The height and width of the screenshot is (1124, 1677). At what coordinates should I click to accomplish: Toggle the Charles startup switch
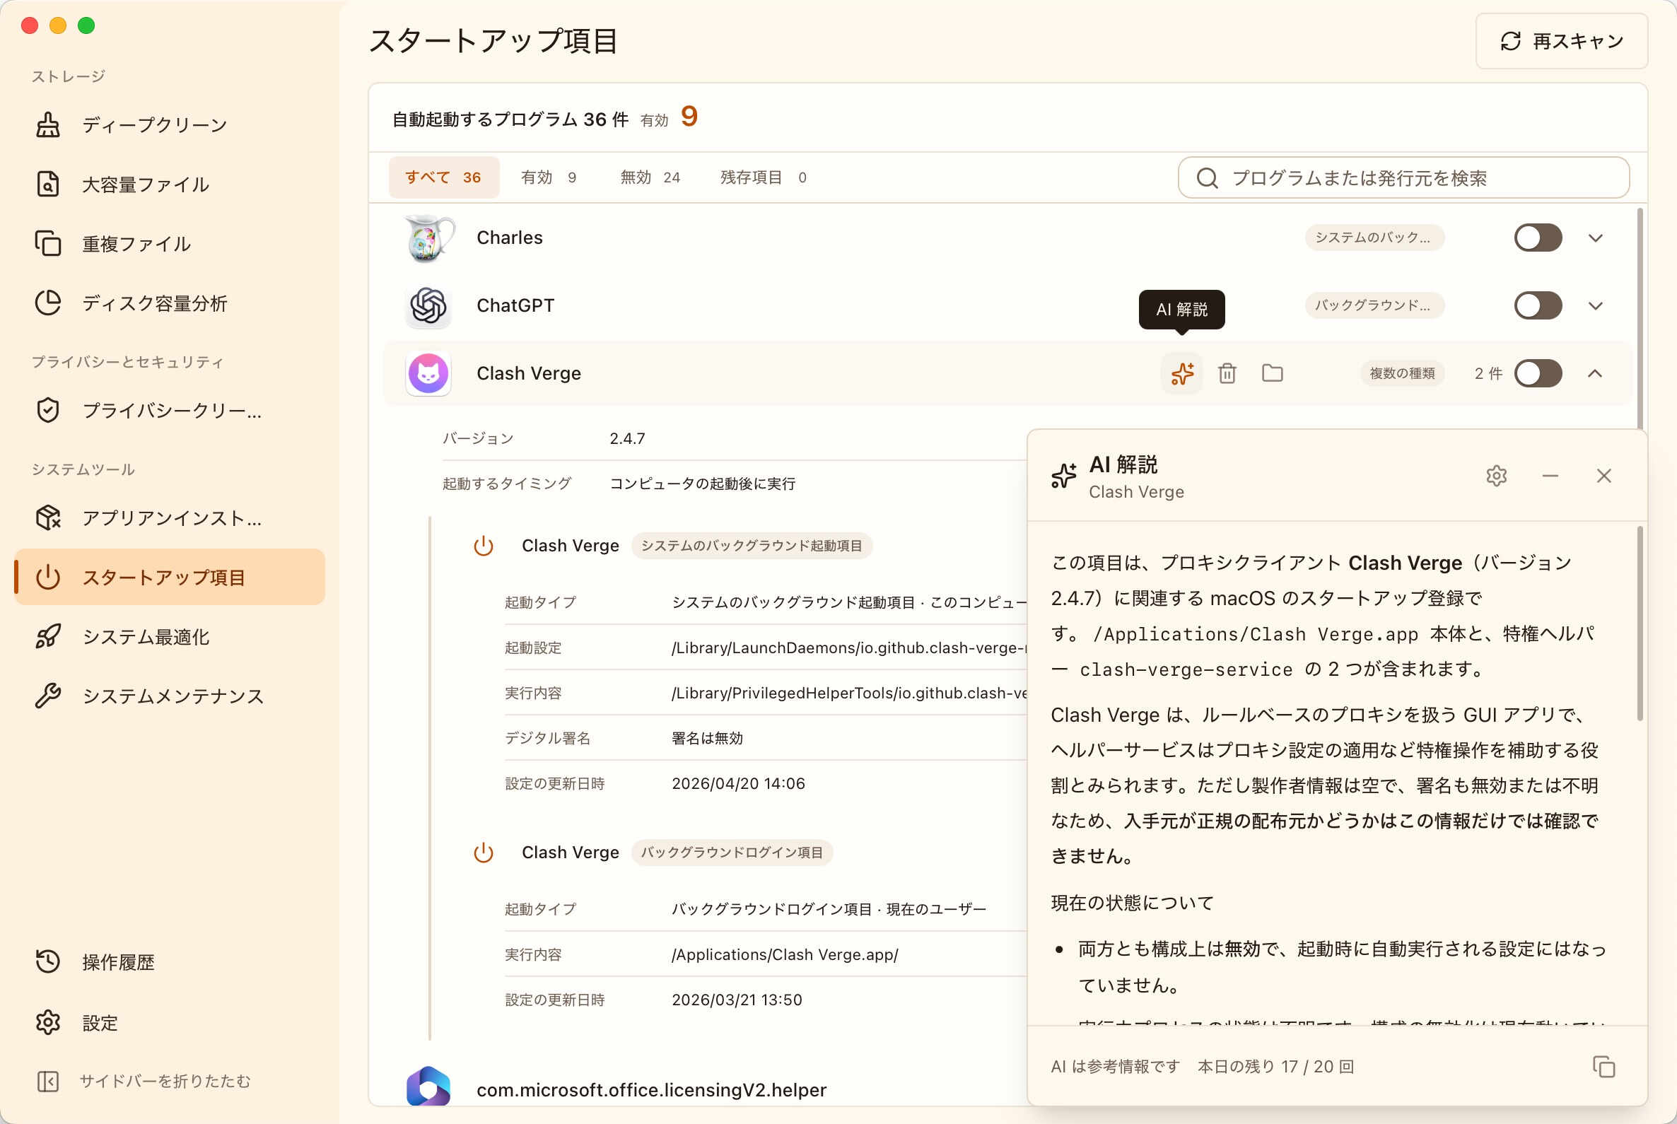click(x=1538, y=238)
